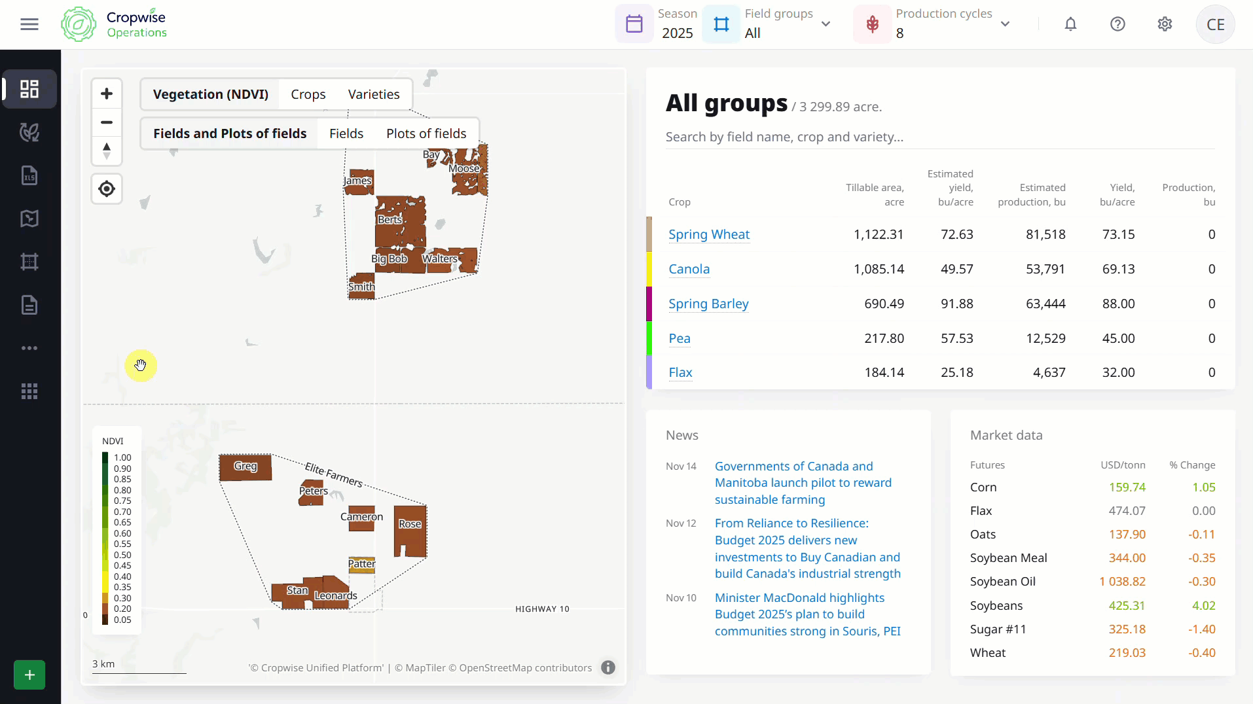
Task: Open the XLS reports sidebar icon
Action: 29,175
